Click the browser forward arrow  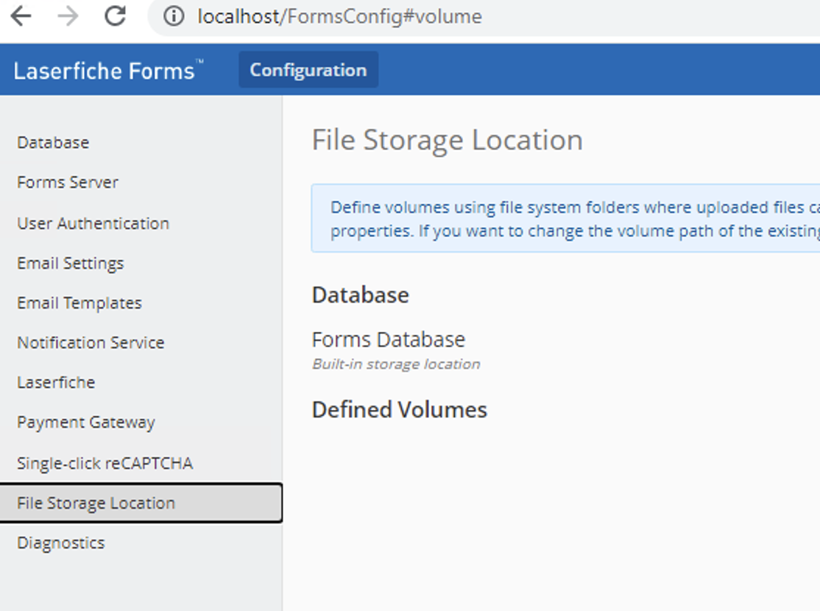click(68, 16)
